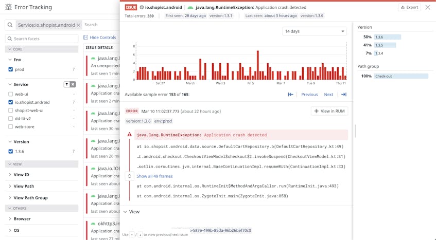
Task: Click the Search facets input field
Action: [42, 39]
